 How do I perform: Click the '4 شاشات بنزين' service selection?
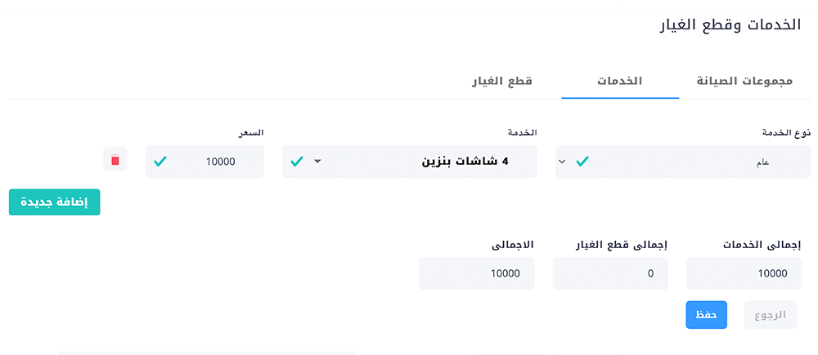(465, 162)
